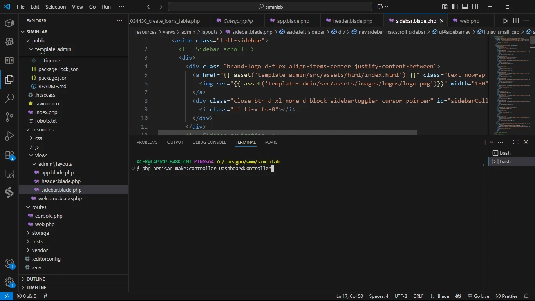This screenshot has height=301, width=535.
Task: Open the Search view in activity bar
Action: click(9, 98)
